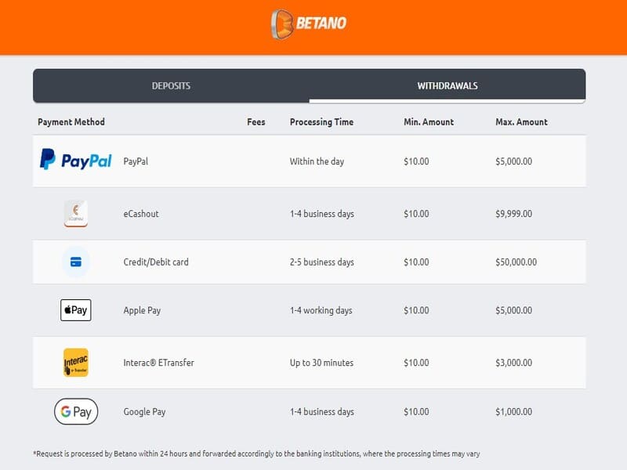Screen dimensions: 627x470
Task: Click the Credit/Debit card icon
Action: [x=76, y=262]
